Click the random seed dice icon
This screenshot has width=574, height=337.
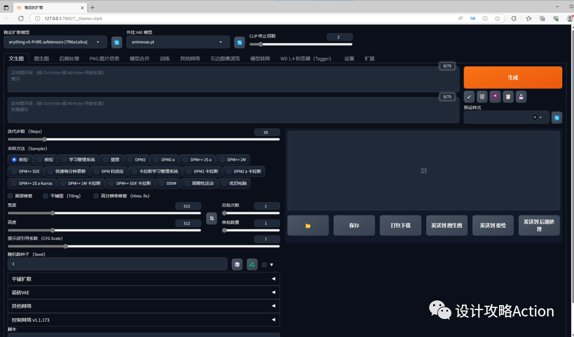[x=237, y=264]
